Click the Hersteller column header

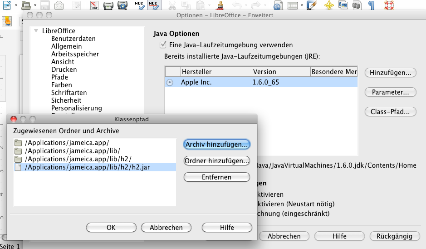216,72
